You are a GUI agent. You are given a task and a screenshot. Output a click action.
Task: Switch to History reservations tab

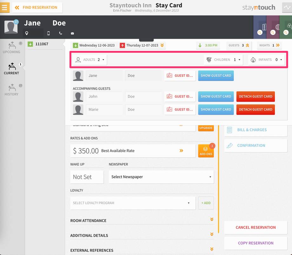click(x=11, y=90)
